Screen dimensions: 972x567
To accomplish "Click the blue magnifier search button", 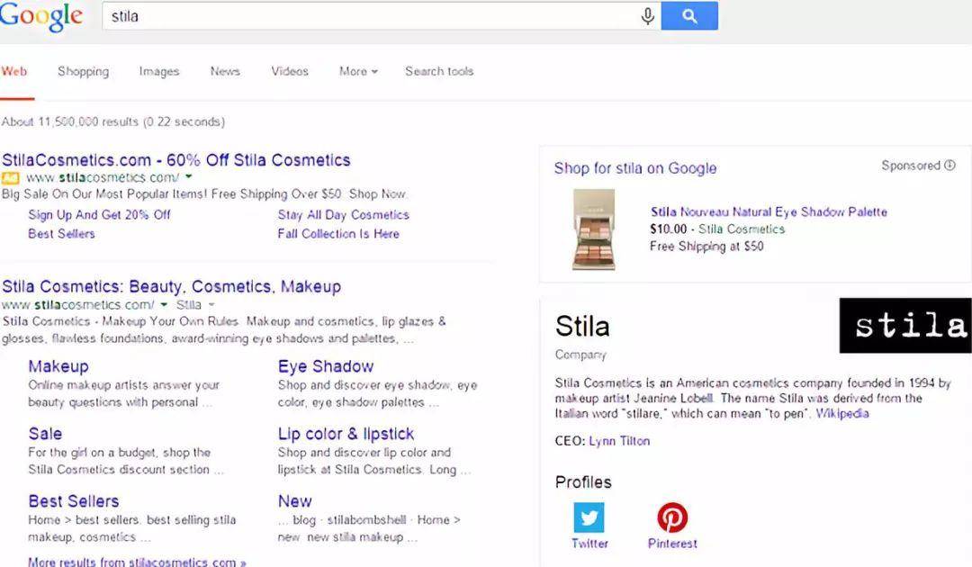I will click(x=689, y=16).
